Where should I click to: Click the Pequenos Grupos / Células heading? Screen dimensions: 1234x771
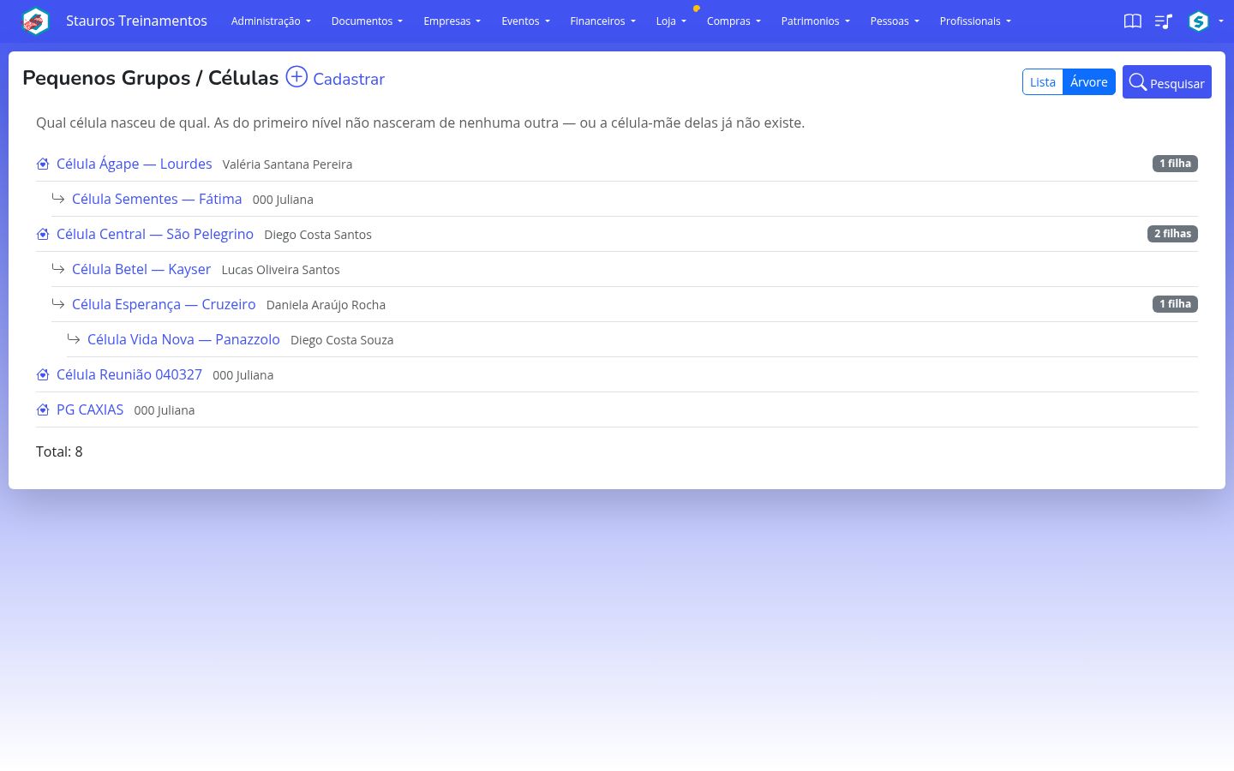(151, 78)
